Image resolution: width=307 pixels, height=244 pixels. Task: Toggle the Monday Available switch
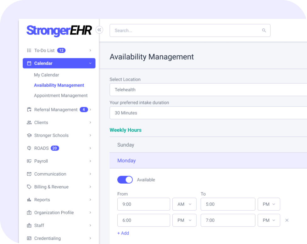point(125,180)
